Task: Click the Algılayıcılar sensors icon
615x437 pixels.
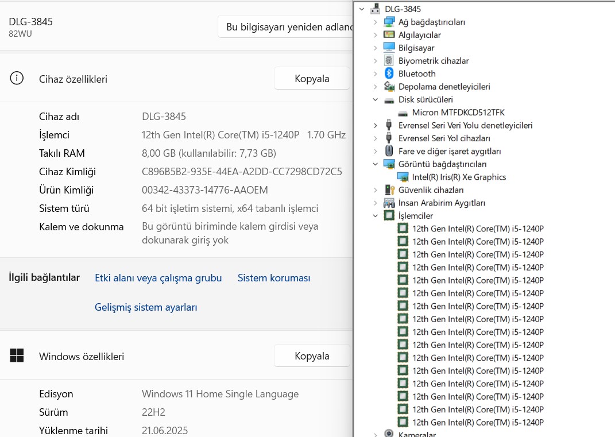Action: (389, 35)
